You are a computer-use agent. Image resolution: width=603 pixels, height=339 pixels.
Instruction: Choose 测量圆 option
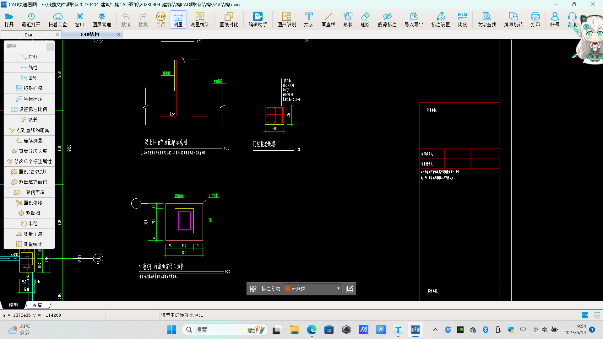pyautogui.click(x=29, y=213)
